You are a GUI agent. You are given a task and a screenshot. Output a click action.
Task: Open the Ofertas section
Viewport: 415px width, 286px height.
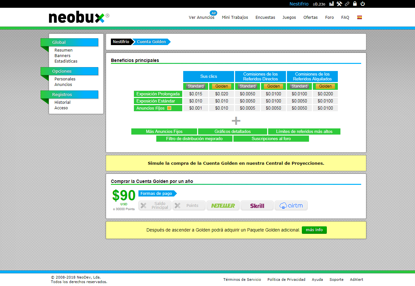311,18
